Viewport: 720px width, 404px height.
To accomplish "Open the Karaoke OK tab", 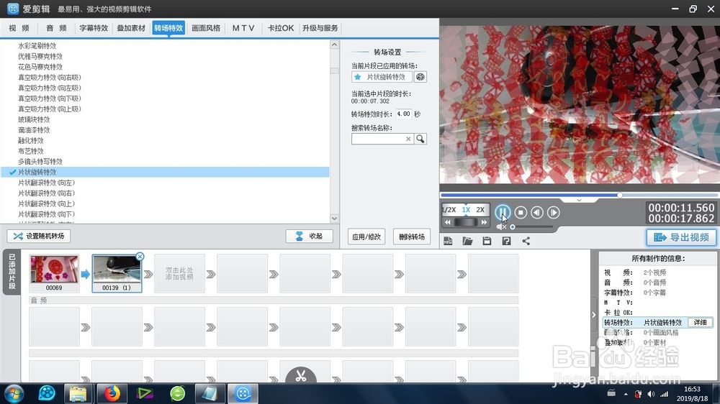I will 281,28.
